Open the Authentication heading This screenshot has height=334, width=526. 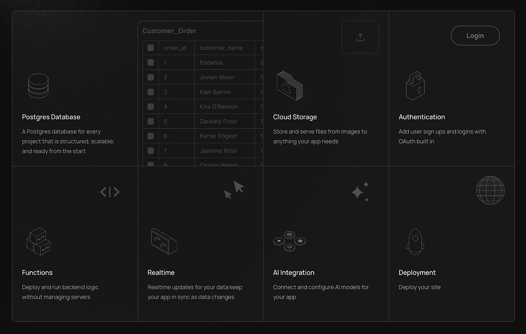pos(422,117)
